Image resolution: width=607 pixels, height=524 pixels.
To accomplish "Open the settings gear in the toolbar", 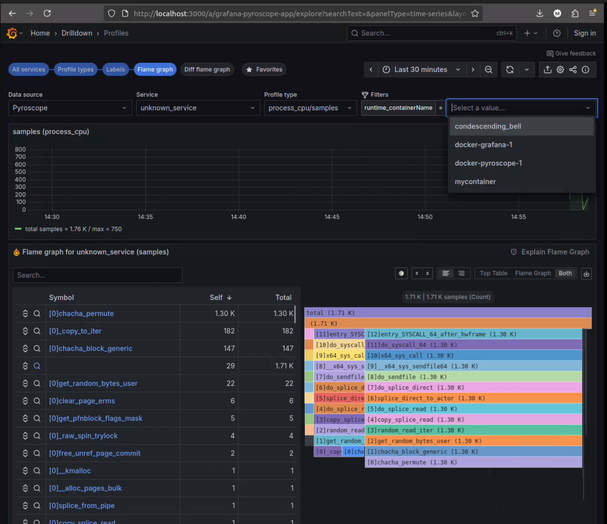I will point(560,70).
